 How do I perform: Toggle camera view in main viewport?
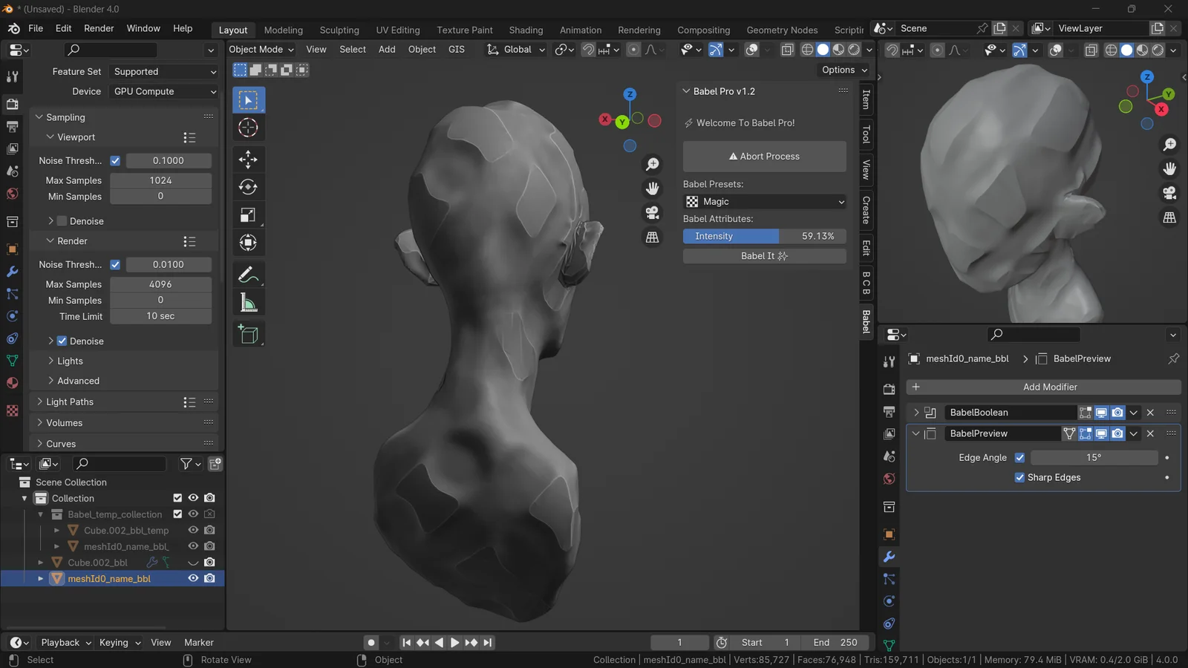652,213
